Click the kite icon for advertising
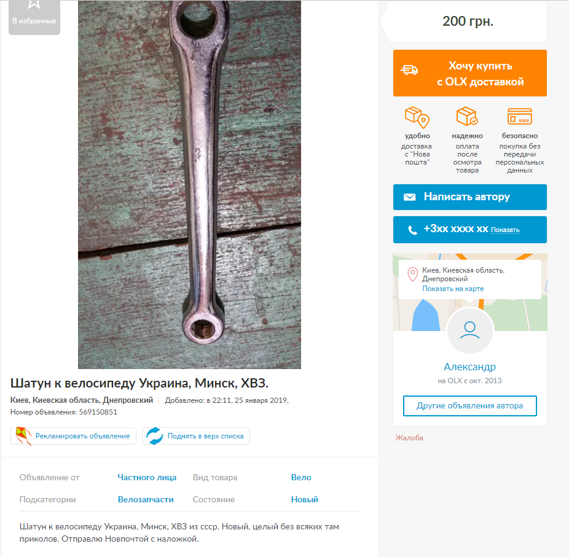The height and width of the screenshot is (557, 569). point(23,436)
